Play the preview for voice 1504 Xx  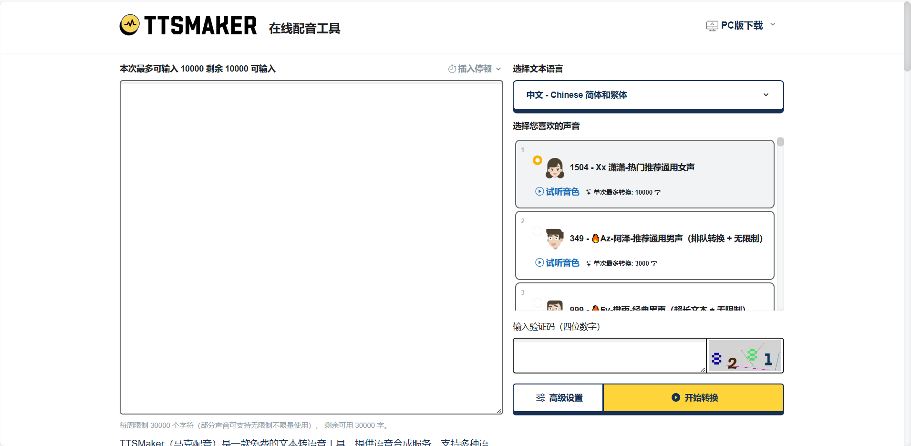click(x=557, y=192)
